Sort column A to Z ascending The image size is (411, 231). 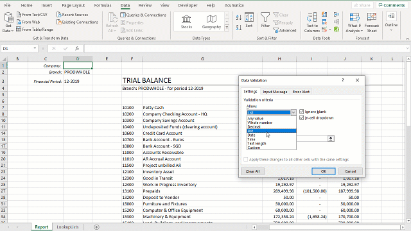238,17
